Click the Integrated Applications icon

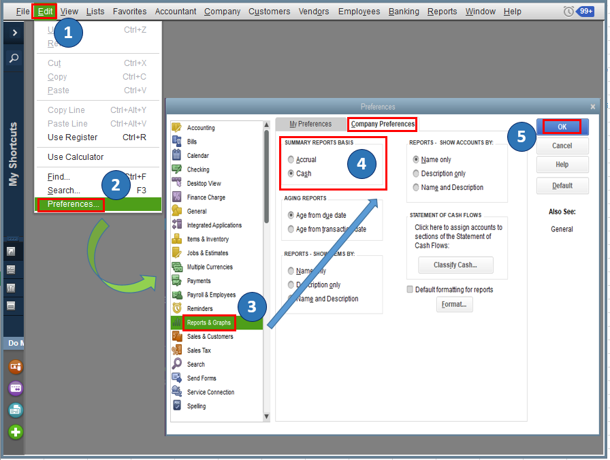point(176,225)
